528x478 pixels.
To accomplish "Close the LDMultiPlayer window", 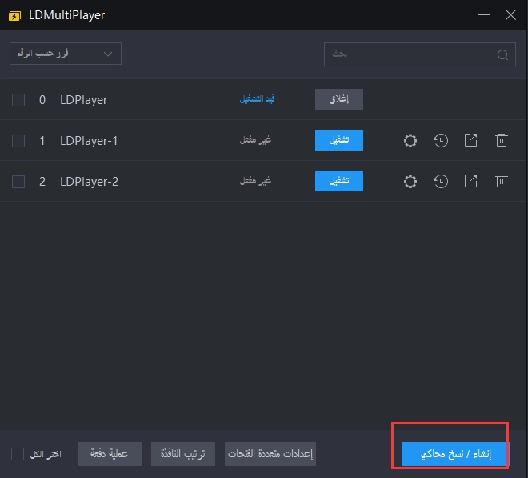I will (510, 15).
